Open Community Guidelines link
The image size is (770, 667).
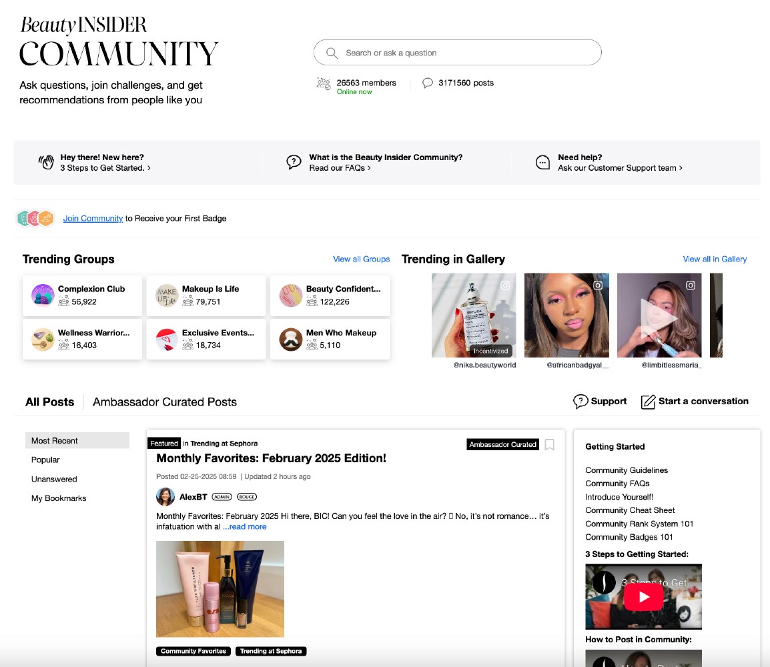click(x=626, y=470)
